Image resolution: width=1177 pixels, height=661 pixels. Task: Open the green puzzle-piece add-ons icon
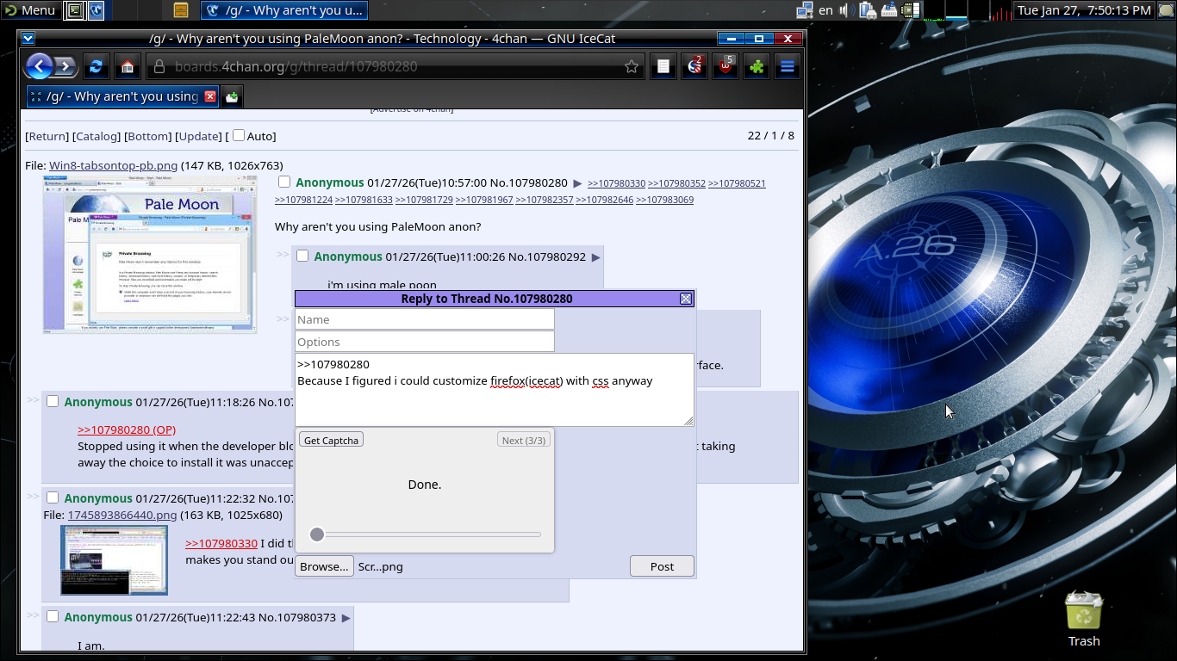pyautogui.click(x=757, y=66)
